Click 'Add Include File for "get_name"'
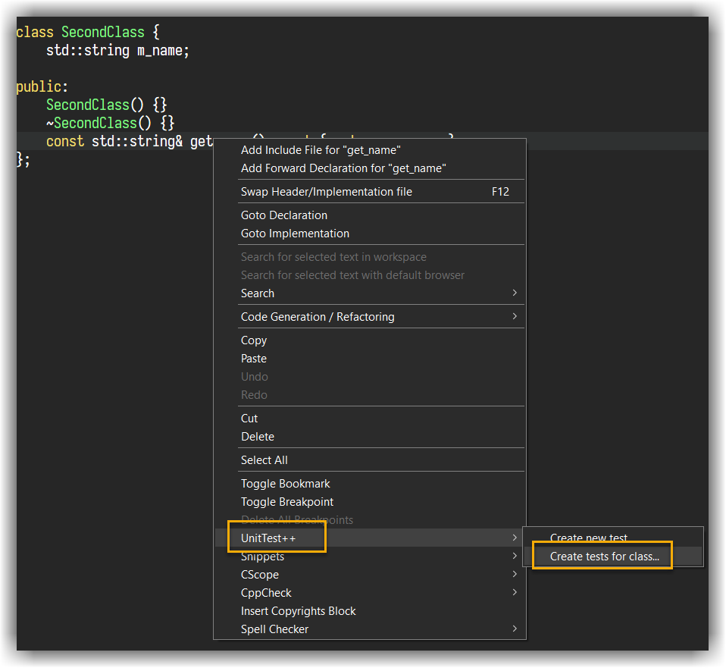This screenshot has width=726, height=668. [x=321, y=150]
